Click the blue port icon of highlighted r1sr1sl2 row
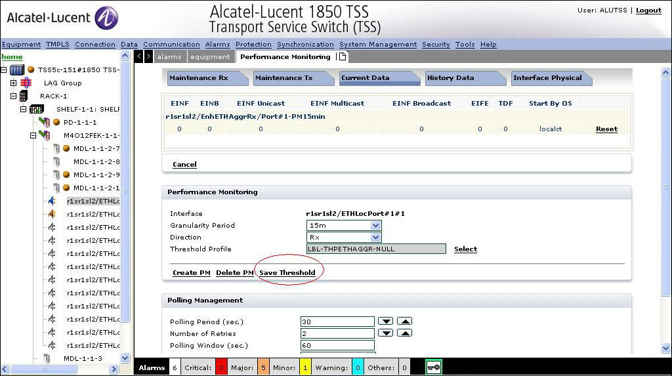Image resolution: width=672 pixels, height=376 pixels. [52, 201]
